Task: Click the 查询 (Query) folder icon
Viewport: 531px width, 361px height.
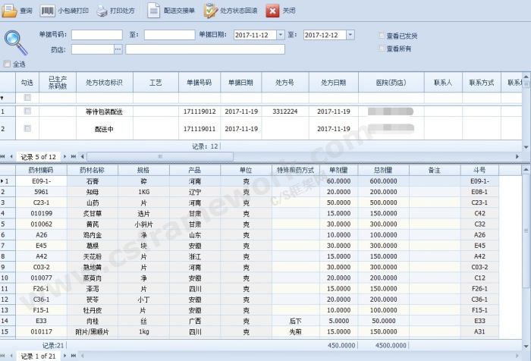Action: pyautogui.click(x=9, y=11)
